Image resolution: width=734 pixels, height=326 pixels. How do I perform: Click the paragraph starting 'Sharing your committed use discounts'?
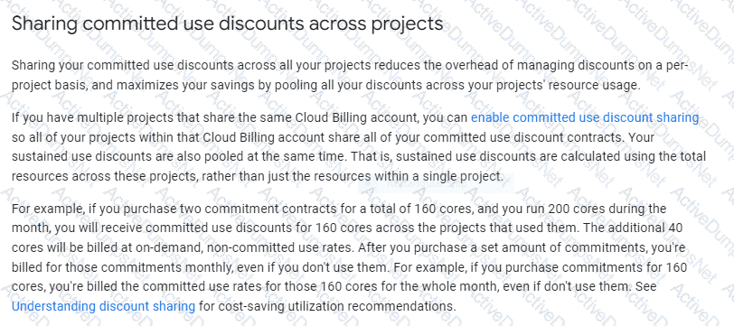point(350,75)
